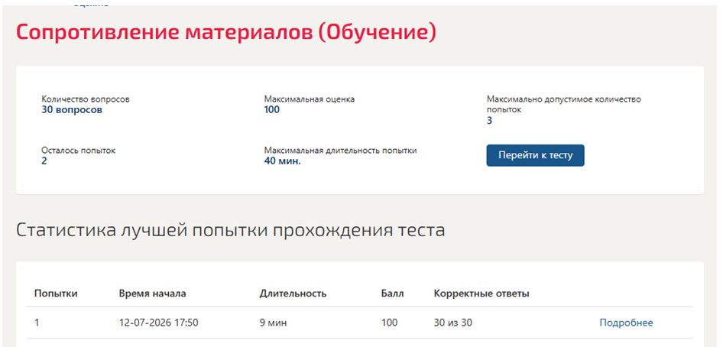Click the "30 вопросов" value
This screenshot has height=347, width=723.
click(72, 110)
